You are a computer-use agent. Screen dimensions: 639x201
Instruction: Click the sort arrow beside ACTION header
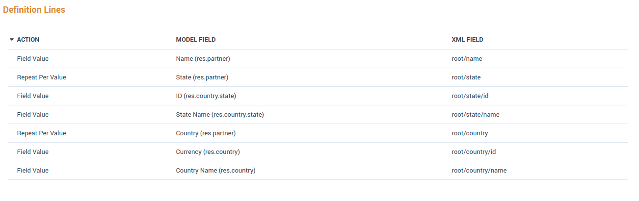[x=12, y=40]
